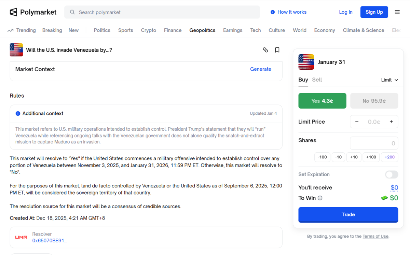Bookmark the Venezuela invasion market
This screenshot has width=410, height=255.
point(277,50)
